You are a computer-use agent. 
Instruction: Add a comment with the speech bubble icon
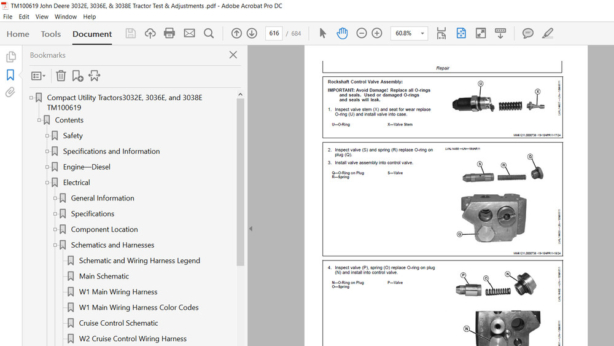528,33
